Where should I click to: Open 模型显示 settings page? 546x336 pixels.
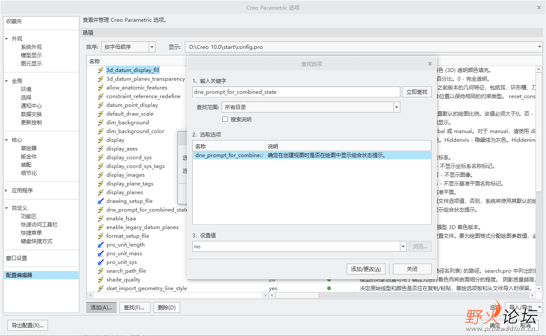31,55
